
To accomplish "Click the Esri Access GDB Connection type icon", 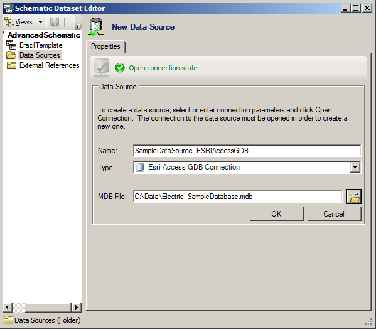I will (140, 167).
